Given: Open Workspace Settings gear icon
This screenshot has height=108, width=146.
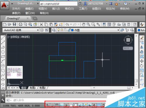Looking at the screenshot, I should 42,30.
